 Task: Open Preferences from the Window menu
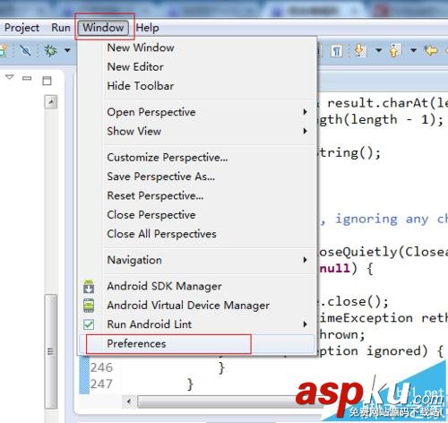[196, 344]
